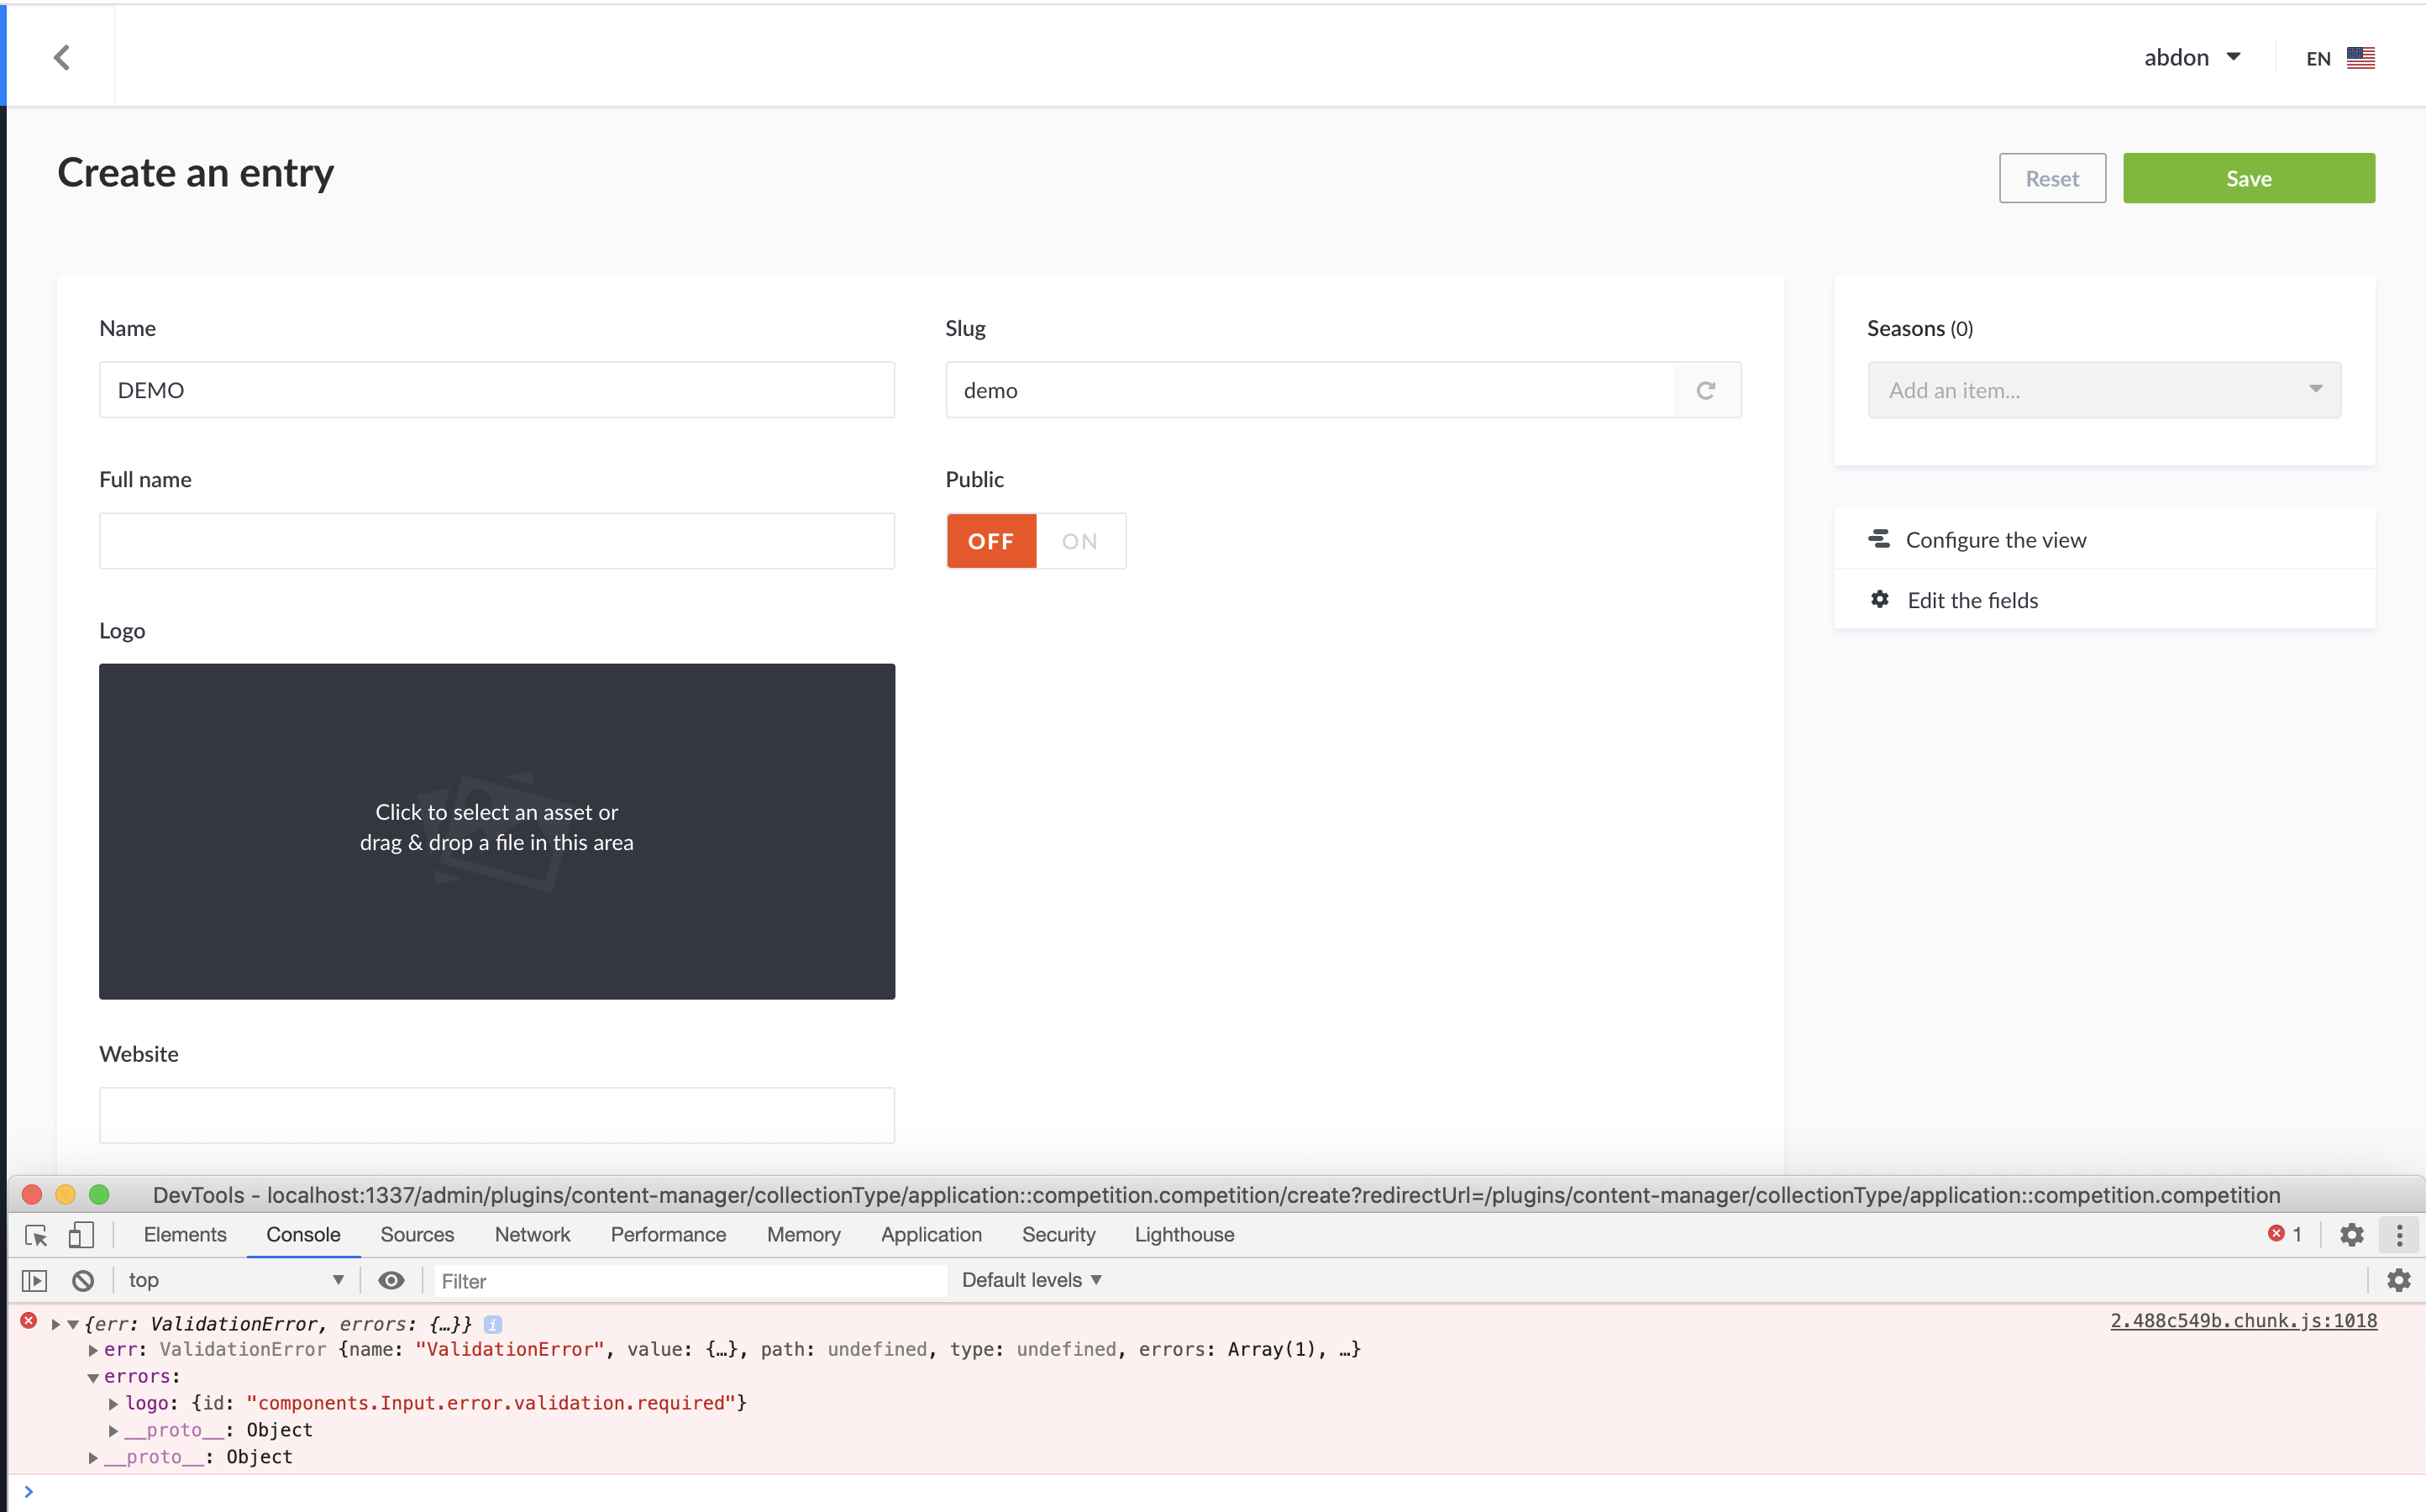Toggle the live expressions eye icon
Screen dimensions: 2426x1512
[x=391, y=1280]
